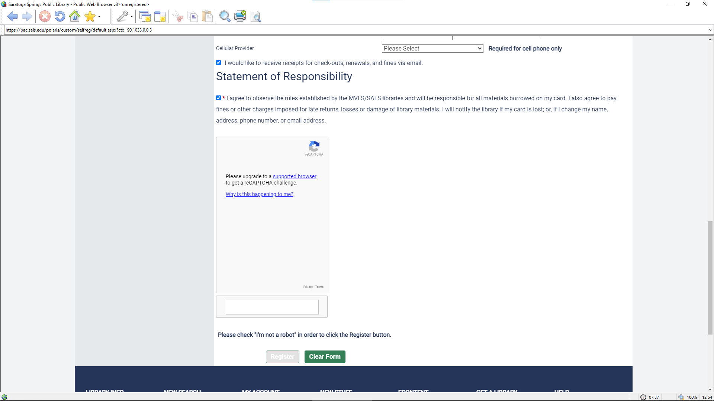Stop page loading with the red X icon
Image resolution: width=714 pixels, height=401 pixels.
[45, 16]
